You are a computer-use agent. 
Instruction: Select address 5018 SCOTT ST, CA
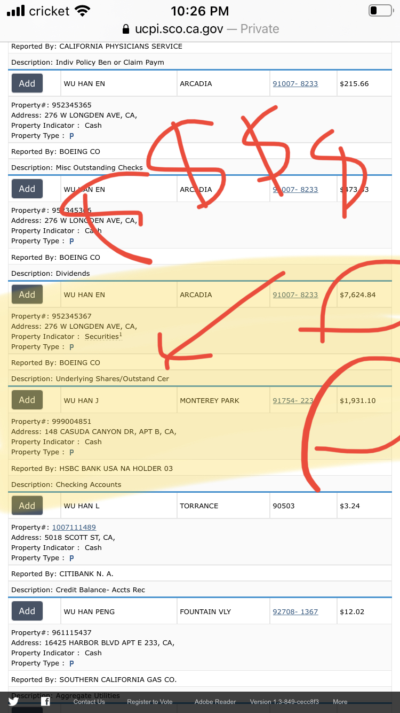point(78,538)
